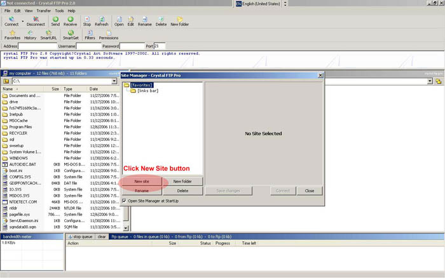Image resolution: width=445 pixels, height=278 pixels.
Task: Open the Help menu
Action: [x=71, y=11]
